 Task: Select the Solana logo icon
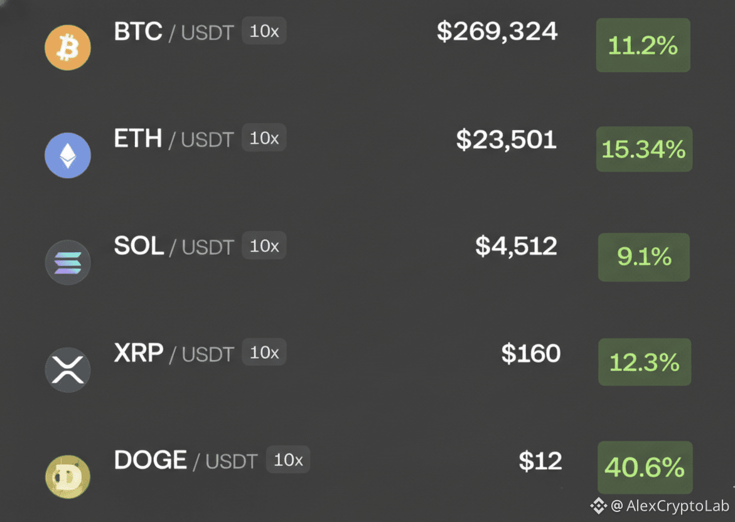(68, 262)
